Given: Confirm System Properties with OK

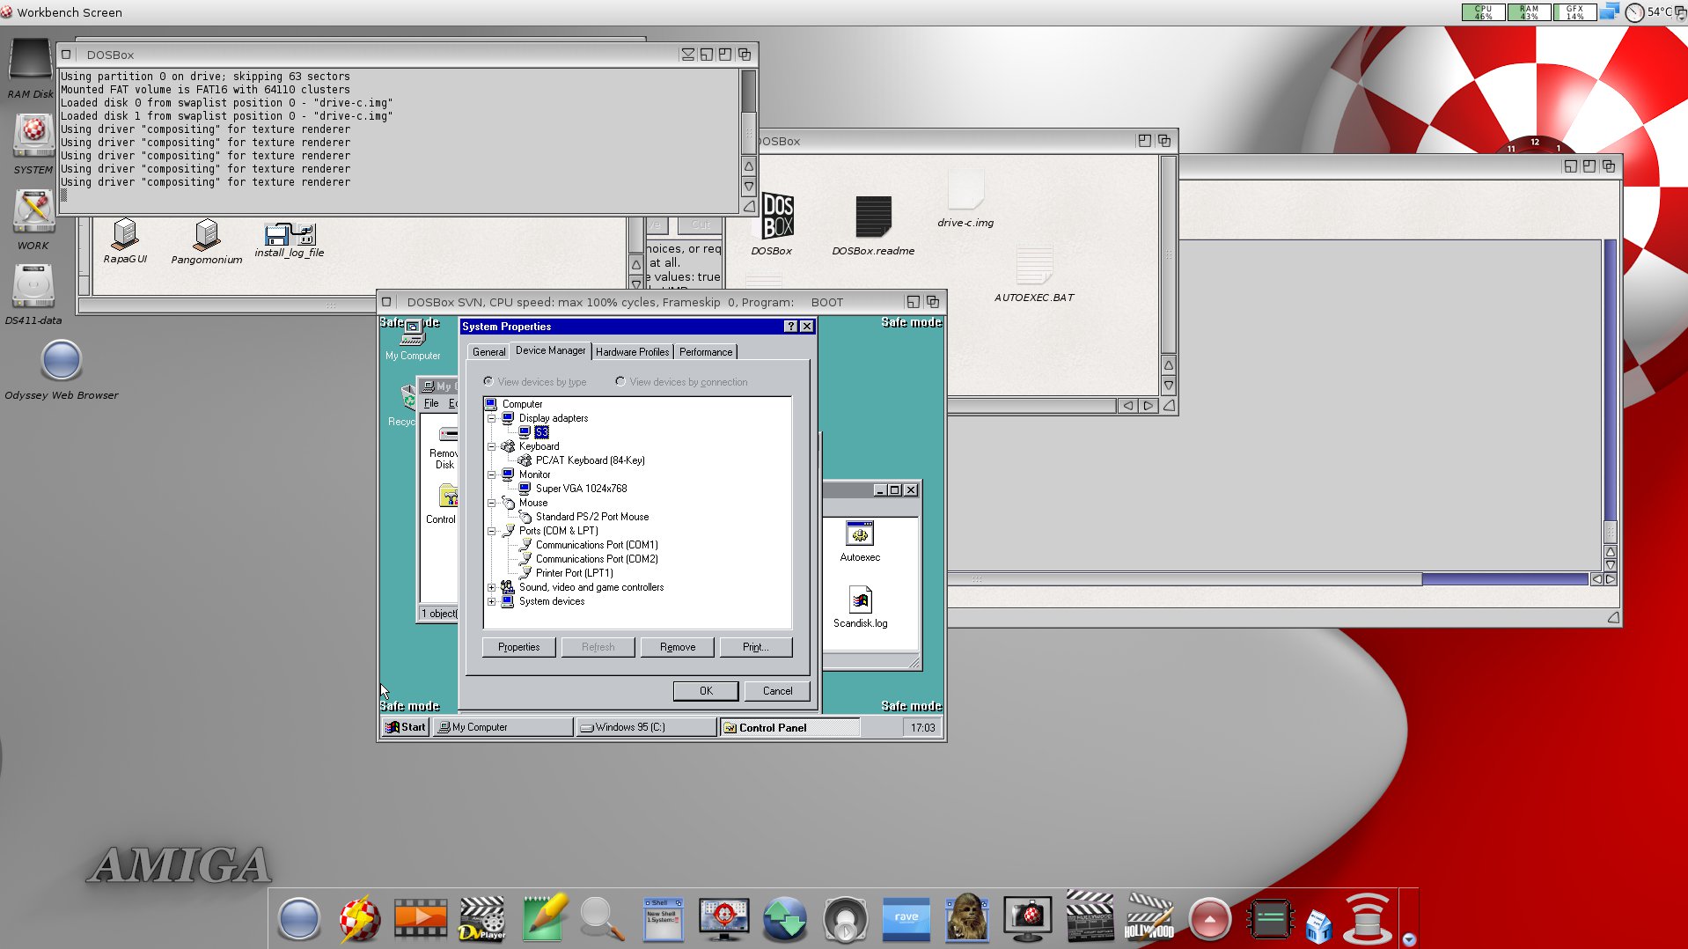Looking at the screenshot, I should [x=706, y=691].
